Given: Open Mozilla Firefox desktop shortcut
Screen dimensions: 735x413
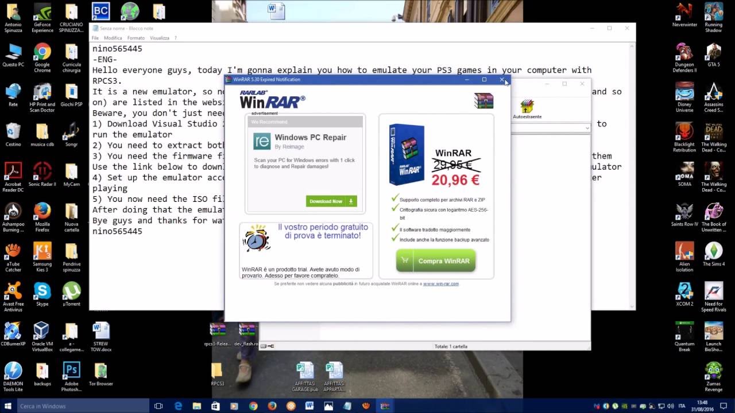Looking at the screenshot, I should point(42,217).
